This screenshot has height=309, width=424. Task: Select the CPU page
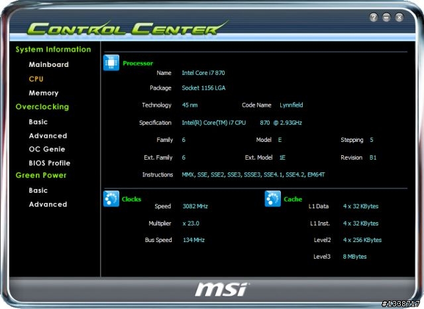tap(36, 79)
